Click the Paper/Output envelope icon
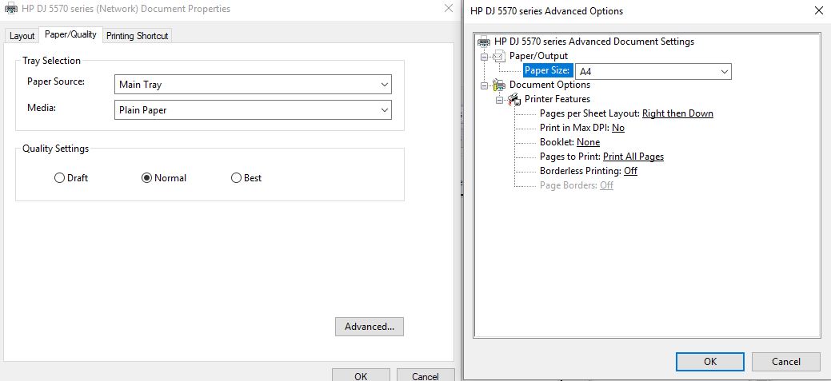831x381 pixels. (500, 56)
